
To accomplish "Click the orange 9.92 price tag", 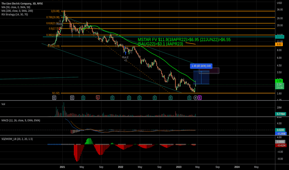I will (x=279, y=45).
